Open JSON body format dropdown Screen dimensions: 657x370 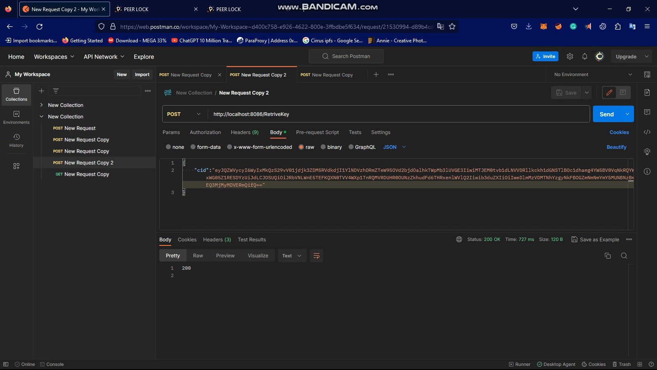(x=395, y=147)
